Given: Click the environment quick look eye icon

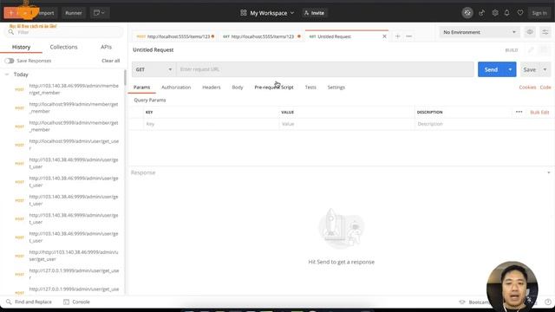Looking at the screenshot, I should click(530, 32).
